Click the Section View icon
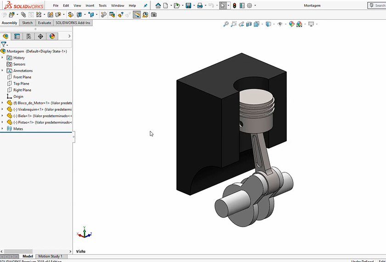 point(250,24)
